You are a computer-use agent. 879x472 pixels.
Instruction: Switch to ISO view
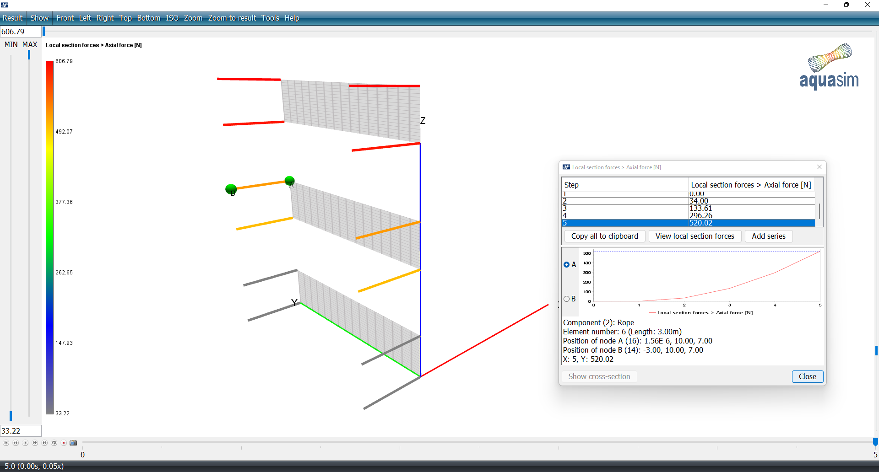click(172, 18)
